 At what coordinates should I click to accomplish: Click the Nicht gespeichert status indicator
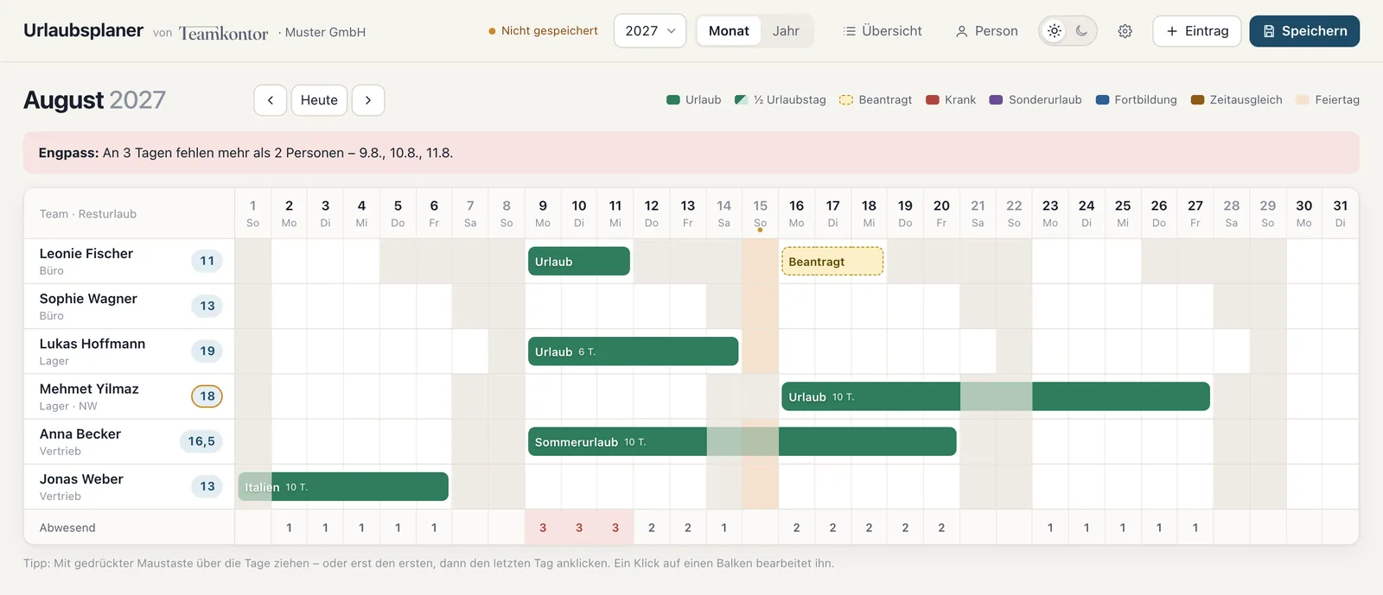coord(543,31)
